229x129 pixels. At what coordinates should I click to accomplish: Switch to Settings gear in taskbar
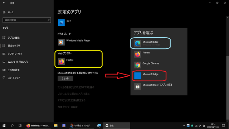tap(117, 126)
